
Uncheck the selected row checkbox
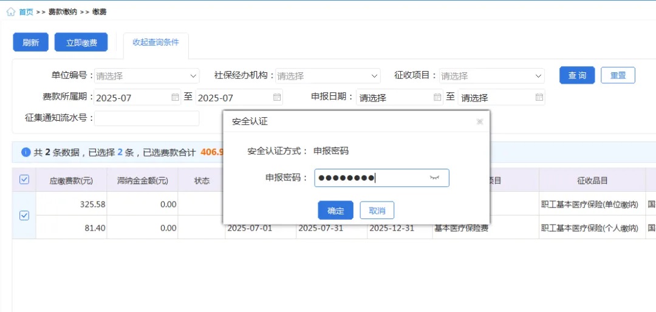point(24,215)
